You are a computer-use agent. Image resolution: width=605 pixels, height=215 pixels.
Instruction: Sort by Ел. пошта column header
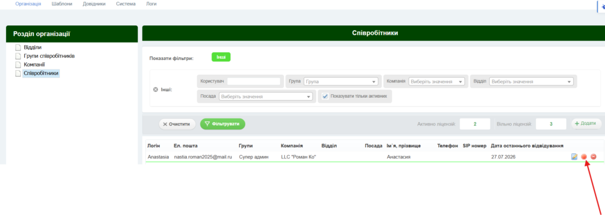click(186, 146)
